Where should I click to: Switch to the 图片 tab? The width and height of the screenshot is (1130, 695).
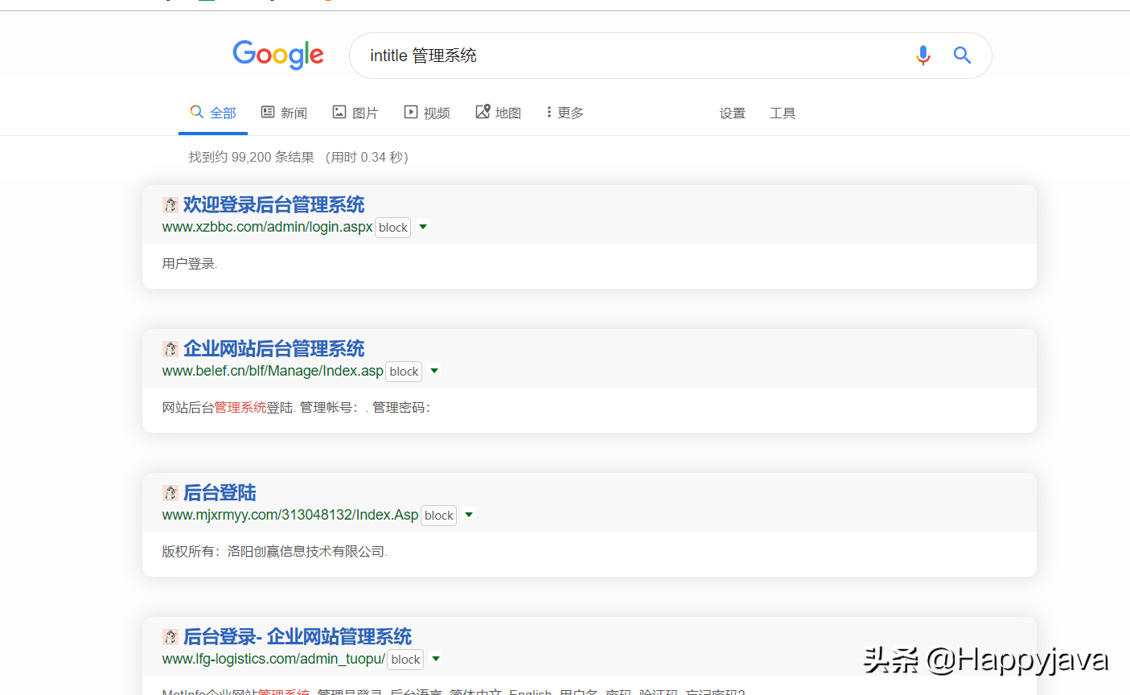(355, 113)
